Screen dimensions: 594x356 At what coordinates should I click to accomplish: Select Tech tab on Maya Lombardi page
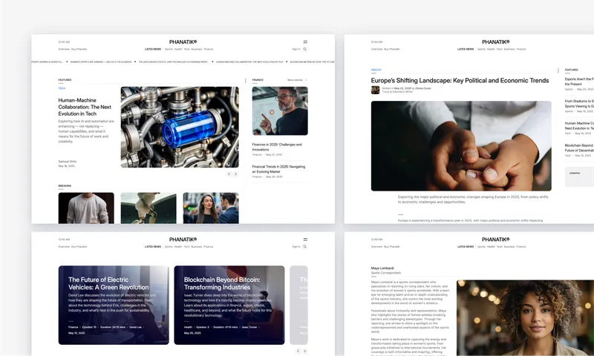click(500, 246)
